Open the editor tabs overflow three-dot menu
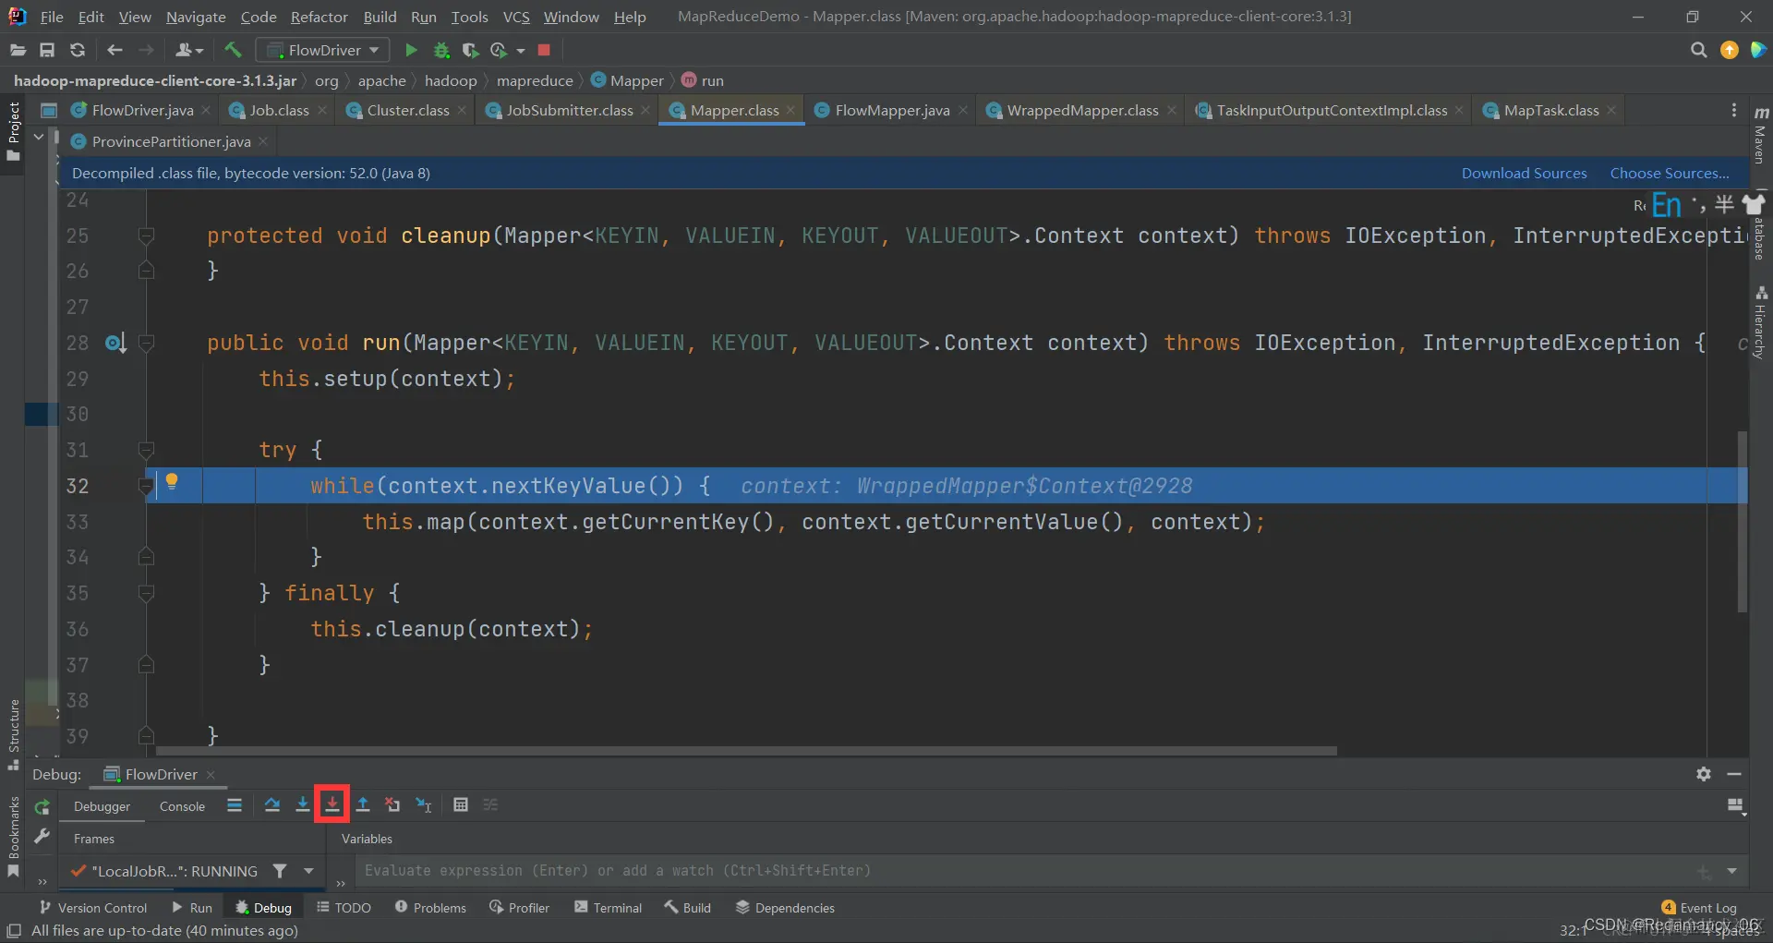This screenshot has height=943, width=1773. click(1734, 110)
